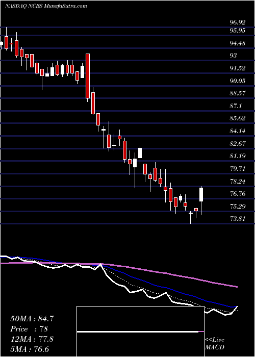Screen dimensions: 255x357
Task: Click the 93 price axis label
Action: click(234, 56)
